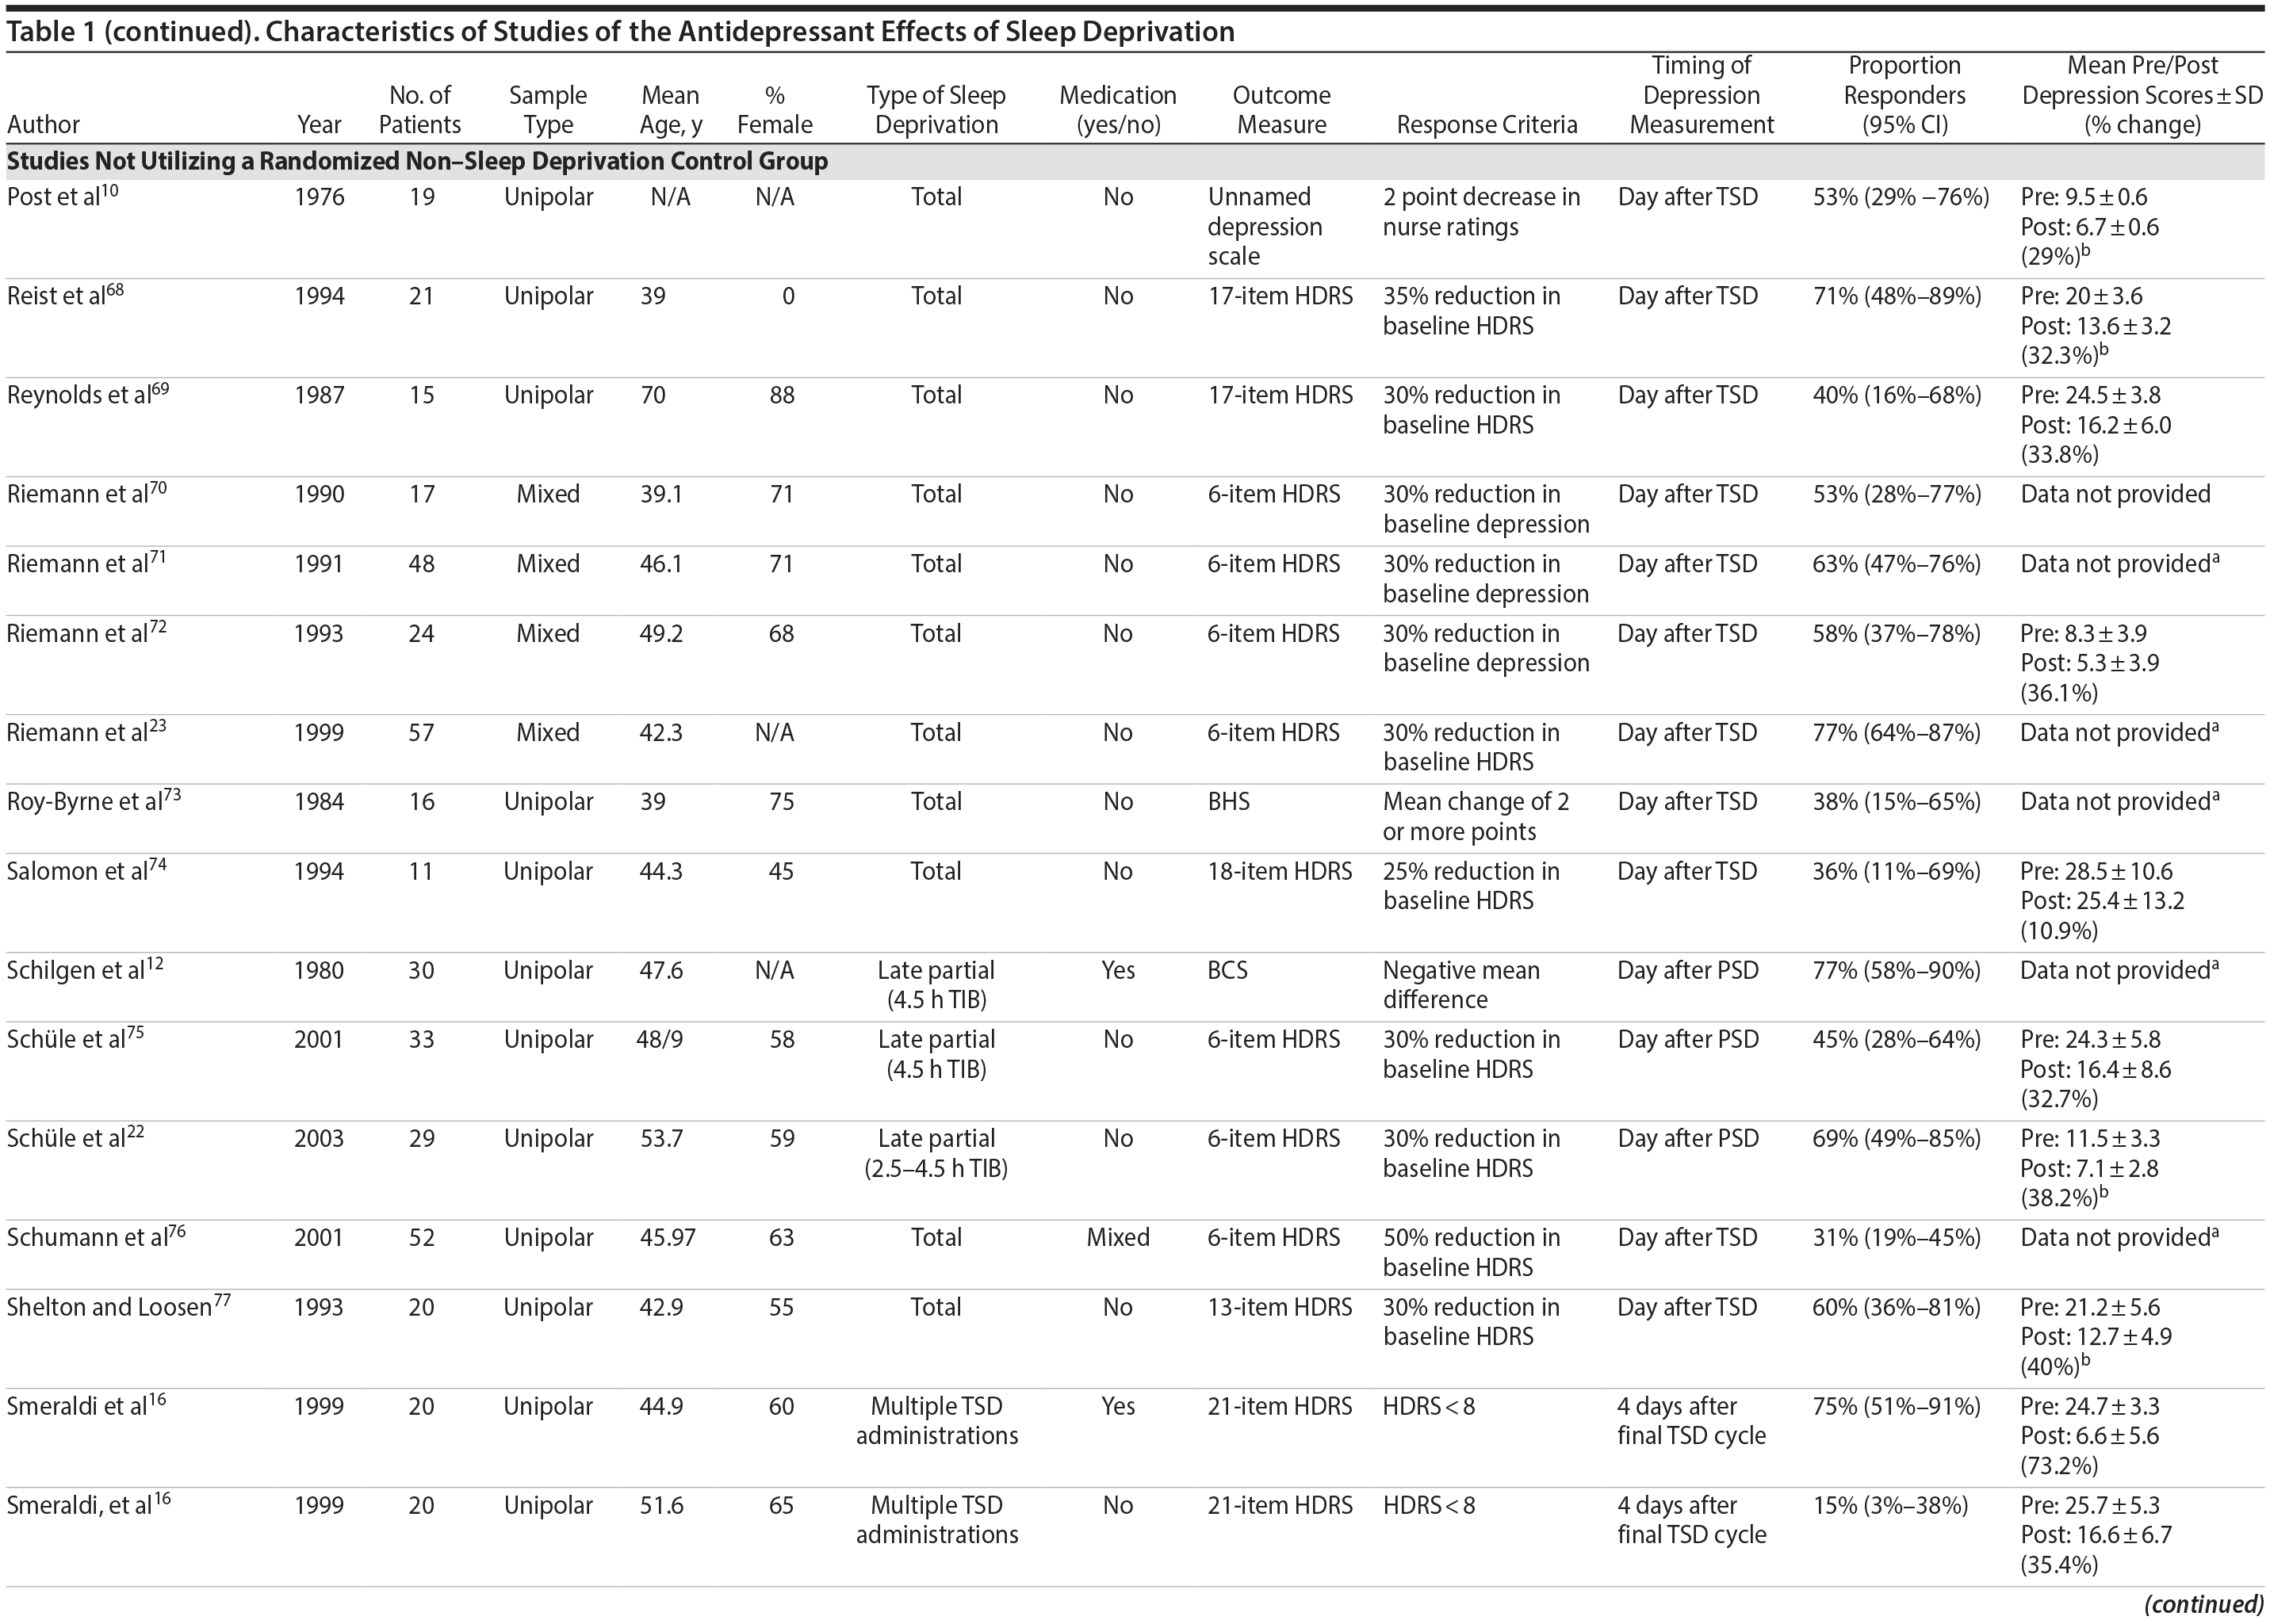Click the Outcome Measure column header
The image size is (2270, 1624).
pyautogui.click(x=1280, y=110)
